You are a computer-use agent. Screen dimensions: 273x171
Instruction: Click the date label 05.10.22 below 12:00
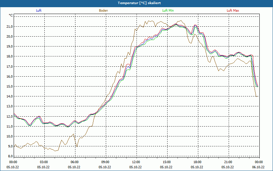click(135, 167)
